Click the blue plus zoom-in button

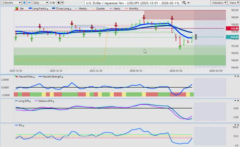pos(24,2)
